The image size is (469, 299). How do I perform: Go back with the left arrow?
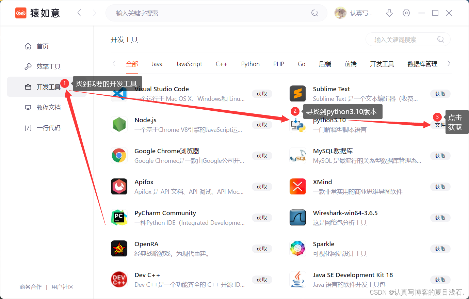coord(79,13)
